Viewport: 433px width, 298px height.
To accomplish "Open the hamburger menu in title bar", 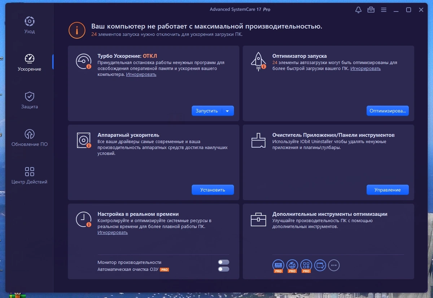I will click(384, 10).
